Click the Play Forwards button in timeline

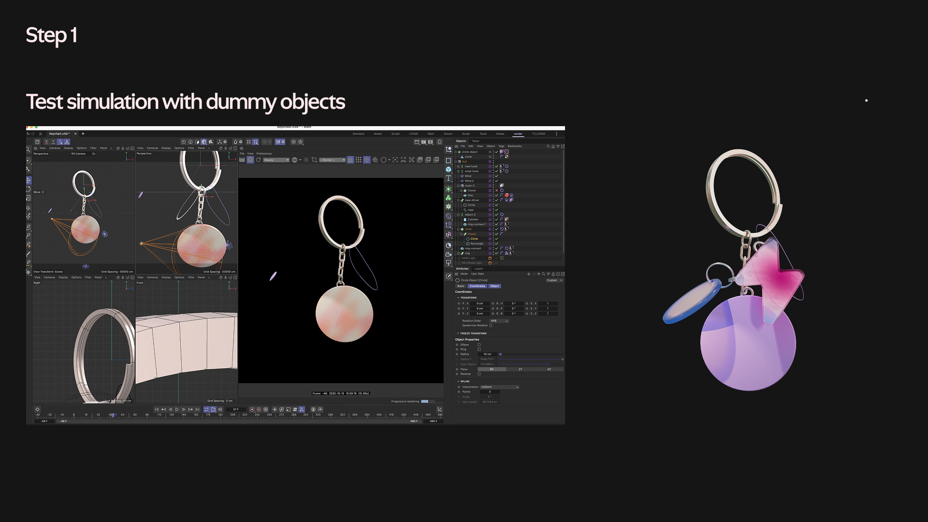pos(177,409)
